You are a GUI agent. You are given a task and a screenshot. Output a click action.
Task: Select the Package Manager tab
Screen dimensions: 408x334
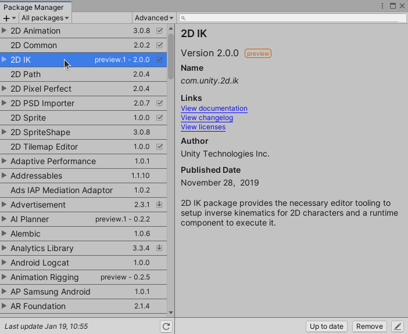coord(35,6)
